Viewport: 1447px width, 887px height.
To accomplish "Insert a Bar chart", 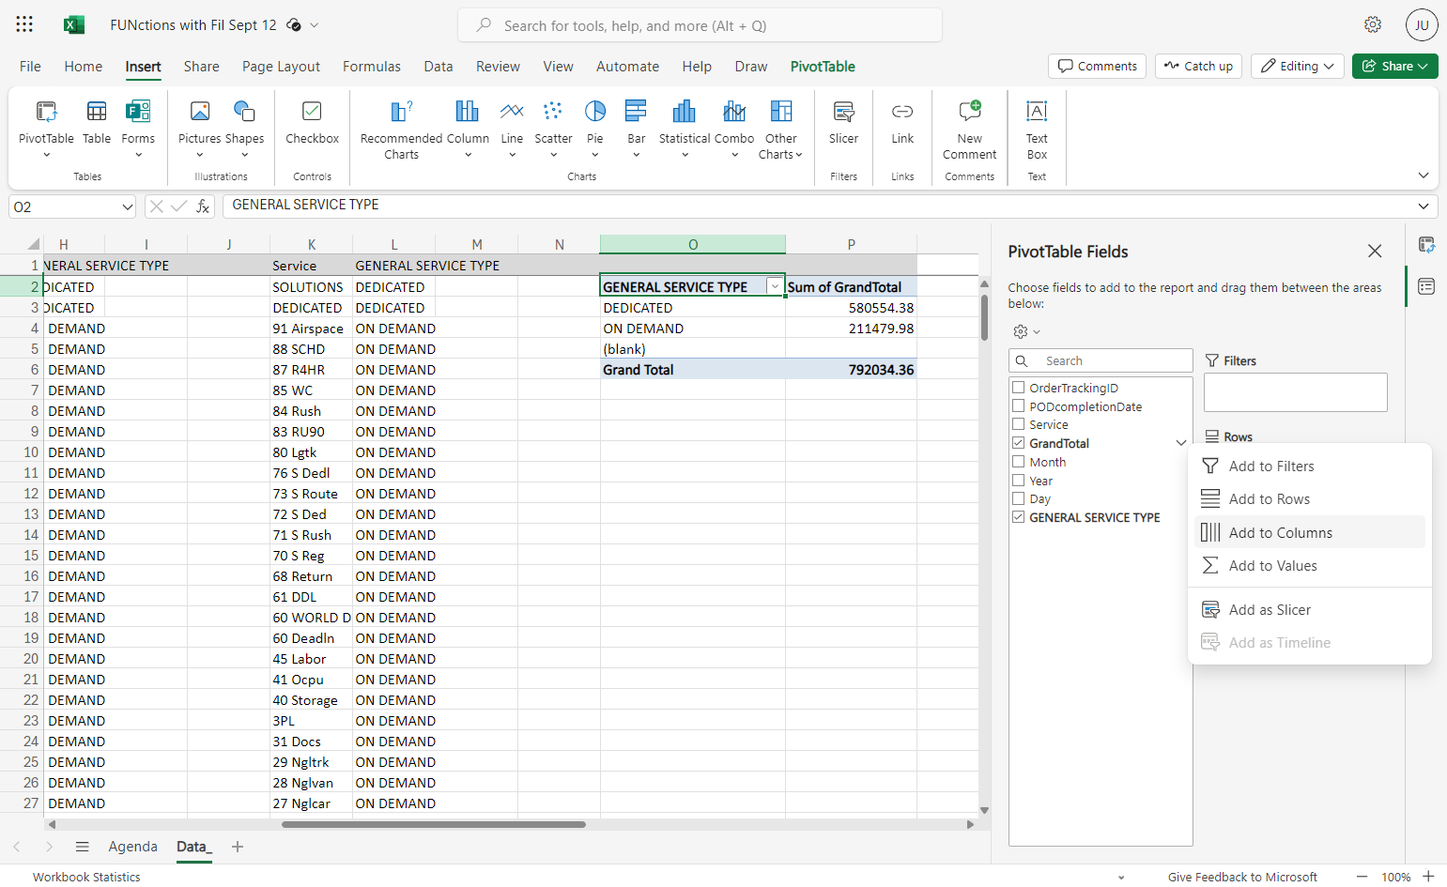I will 637,128.
